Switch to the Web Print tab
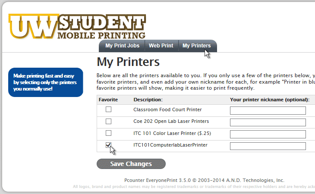315x194 pixels. pyautogui.click(x=161, y=46)
